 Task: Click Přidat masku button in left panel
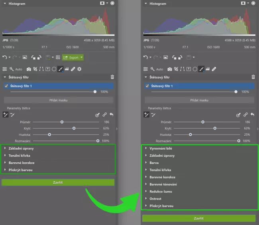click(59, 100)
